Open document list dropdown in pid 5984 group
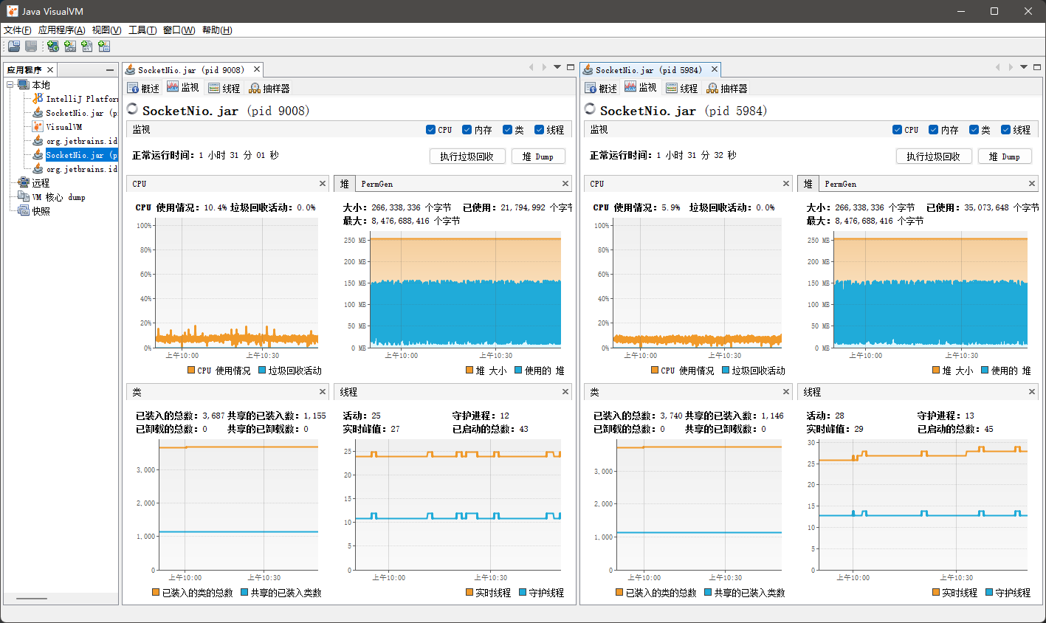The height and width of the screenshot is (623, 1046). point(1024,67)
